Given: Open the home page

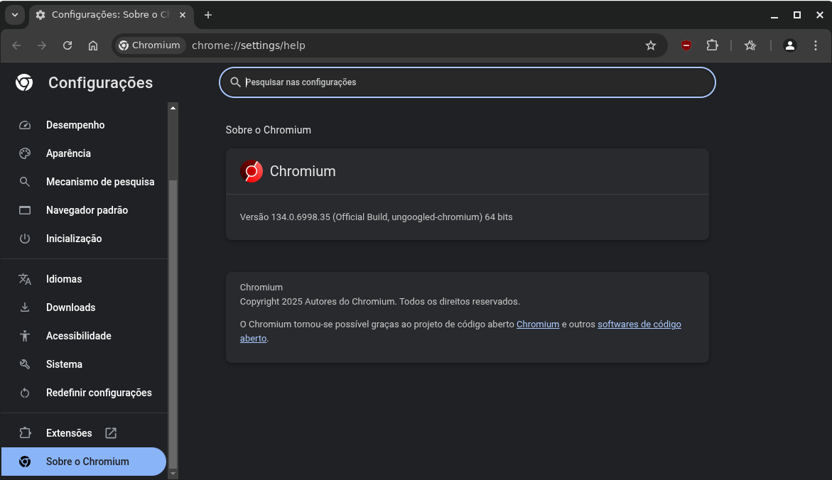Looking at the screenshot, I should coord(93,45).
